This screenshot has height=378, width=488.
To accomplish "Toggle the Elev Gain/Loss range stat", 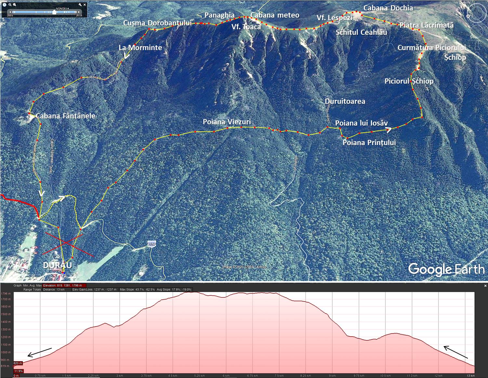I will click(95, 290).
